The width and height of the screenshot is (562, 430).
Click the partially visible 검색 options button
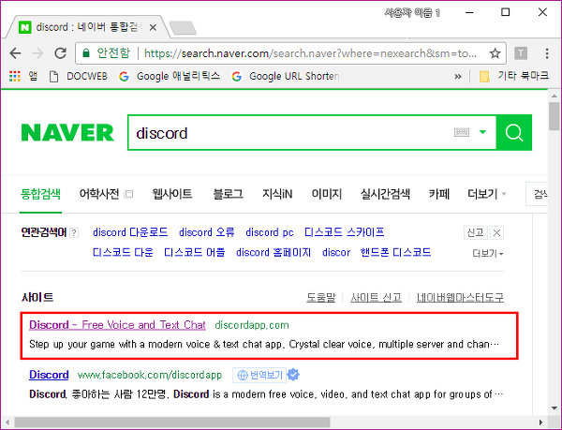(x=537, y=194)
